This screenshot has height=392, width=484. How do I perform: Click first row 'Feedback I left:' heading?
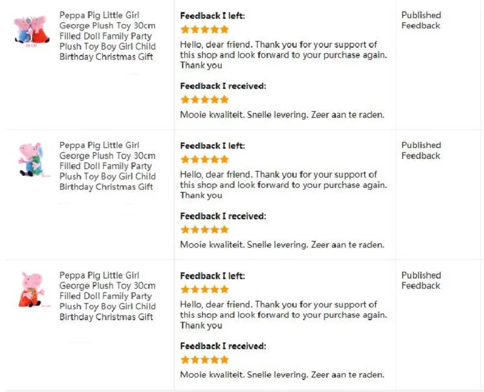click(212, 16)
